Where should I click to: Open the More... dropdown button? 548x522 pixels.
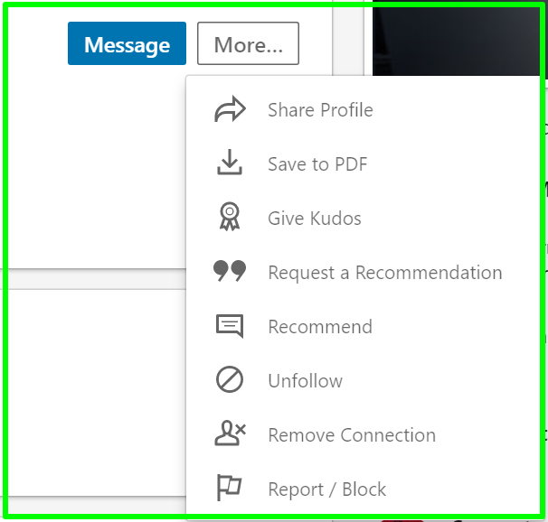point(248,43)
